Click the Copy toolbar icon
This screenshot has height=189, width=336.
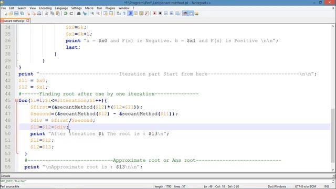[x=52, y=14]
